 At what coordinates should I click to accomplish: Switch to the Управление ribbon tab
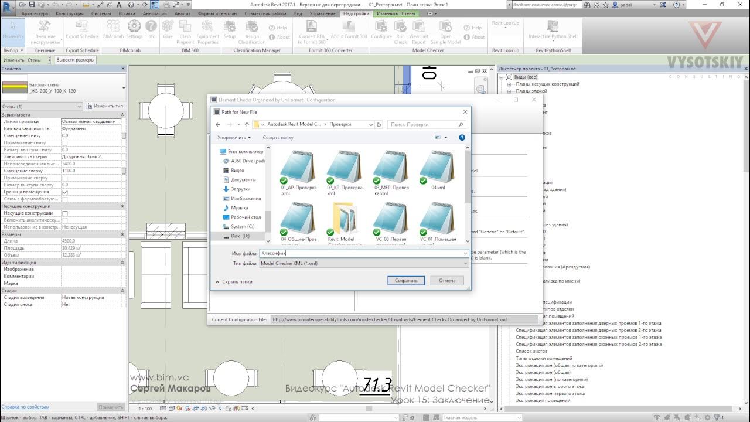pos(323,13)
